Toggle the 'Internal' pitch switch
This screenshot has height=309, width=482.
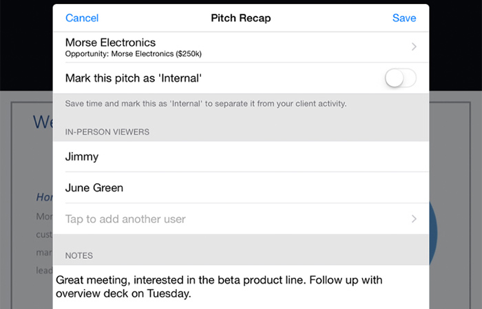coord(401,78)
